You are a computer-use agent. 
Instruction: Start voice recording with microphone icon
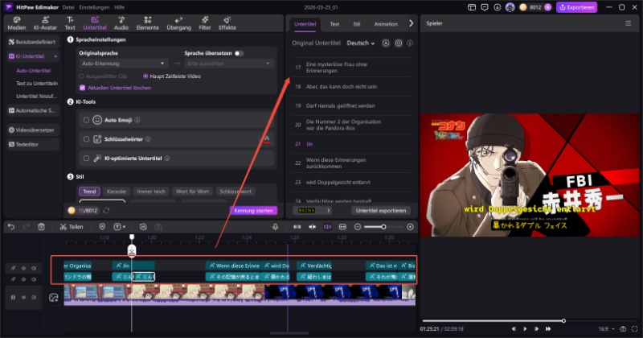click(275, 227)
